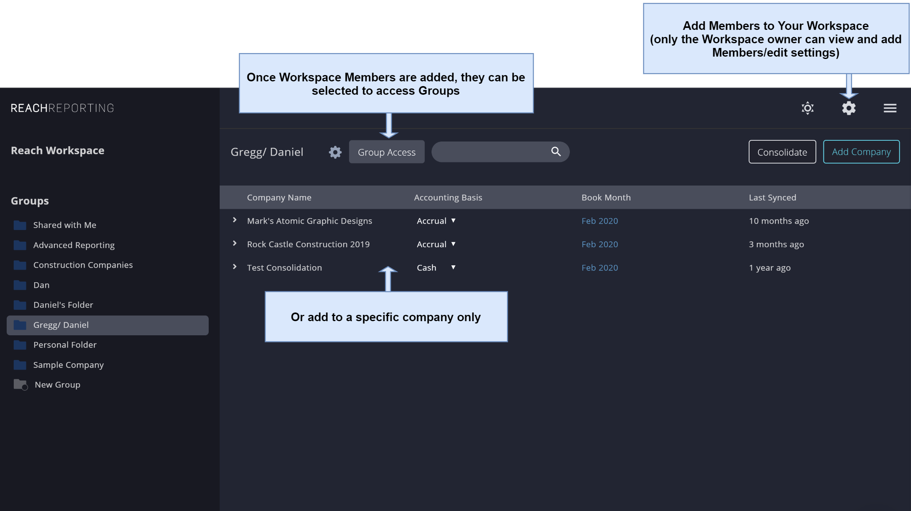Image resolution: width=911 pixels, height=511 pixels.
Task: Click Test Consolidation company name
Action: pos(284,268)
